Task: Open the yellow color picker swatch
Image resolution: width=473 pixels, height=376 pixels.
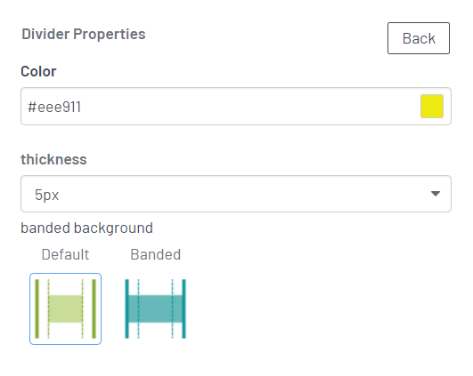Action: [432, 107]
